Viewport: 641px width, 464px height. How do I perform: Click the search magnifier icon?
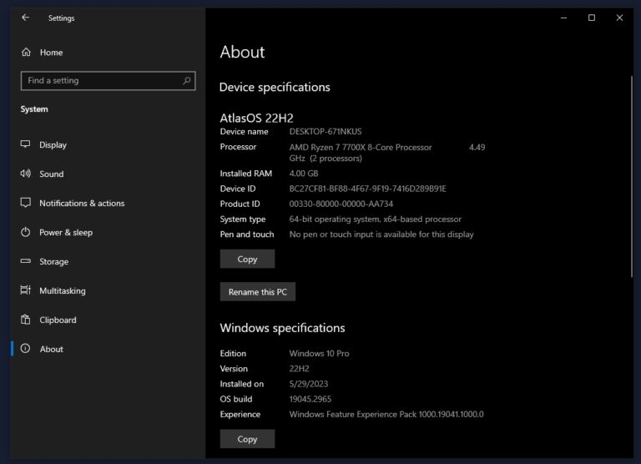click(186, 81)
